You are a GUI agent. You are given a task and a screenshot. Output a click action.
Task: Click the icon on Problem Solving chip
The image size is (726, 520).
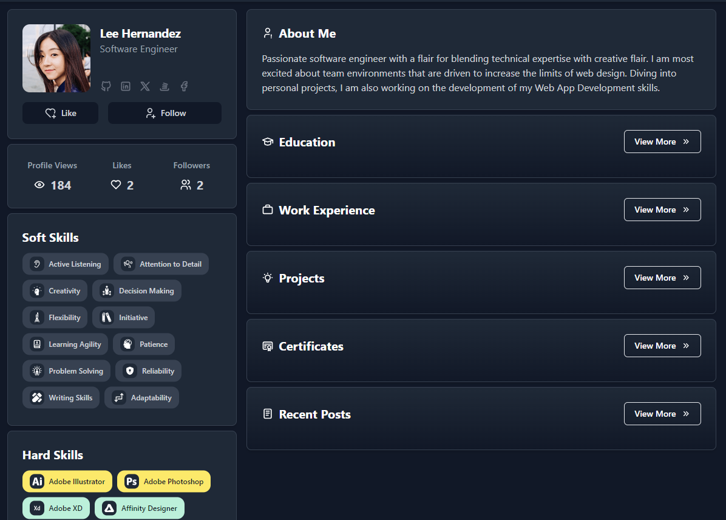tap(37, 371)
